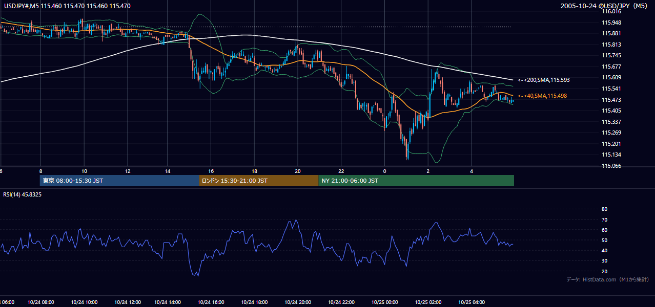Screen dimensions: 655x307
Task: Click hour tick 18 under the price chart
Action: 254,171
